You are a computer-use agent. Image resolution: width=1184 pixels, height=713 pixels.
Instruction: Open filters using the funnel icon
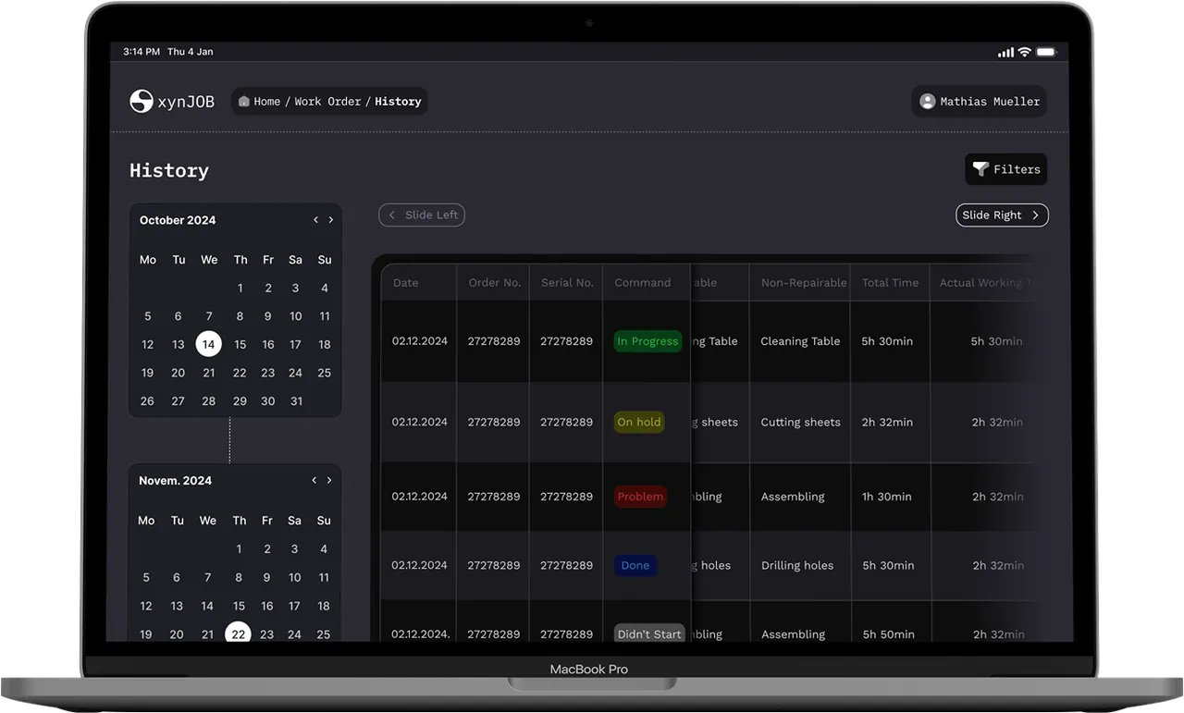pyautogui.click(x=982, y=169)
